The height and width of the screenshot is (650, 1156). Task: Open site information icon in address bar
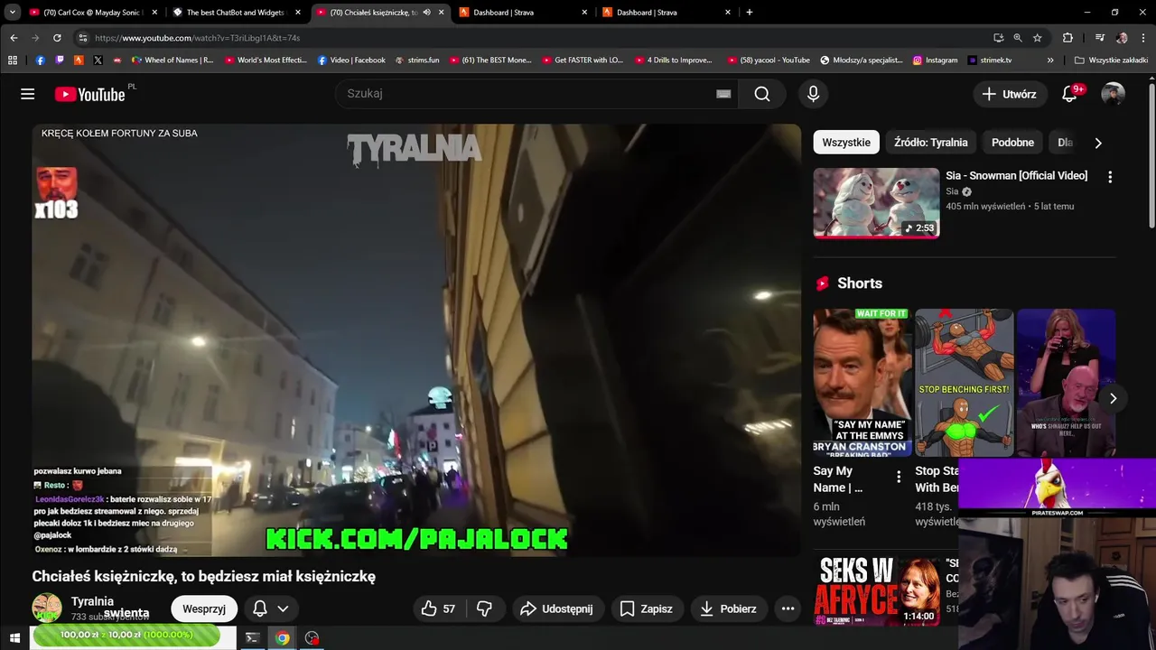(x=83, y=38)
